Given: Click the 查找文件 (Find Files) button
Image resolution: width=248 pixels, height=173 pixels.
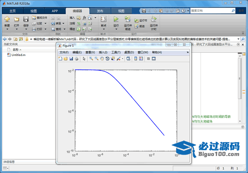Looking at the screenshot, I should coord(40,18).
